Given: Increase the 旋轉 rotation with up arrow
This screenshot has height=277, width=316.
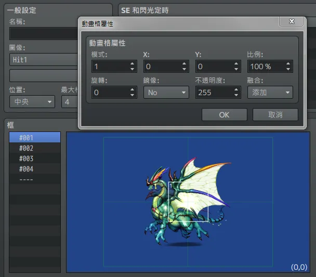Looking at the screenshot, I should click(132, 89).
